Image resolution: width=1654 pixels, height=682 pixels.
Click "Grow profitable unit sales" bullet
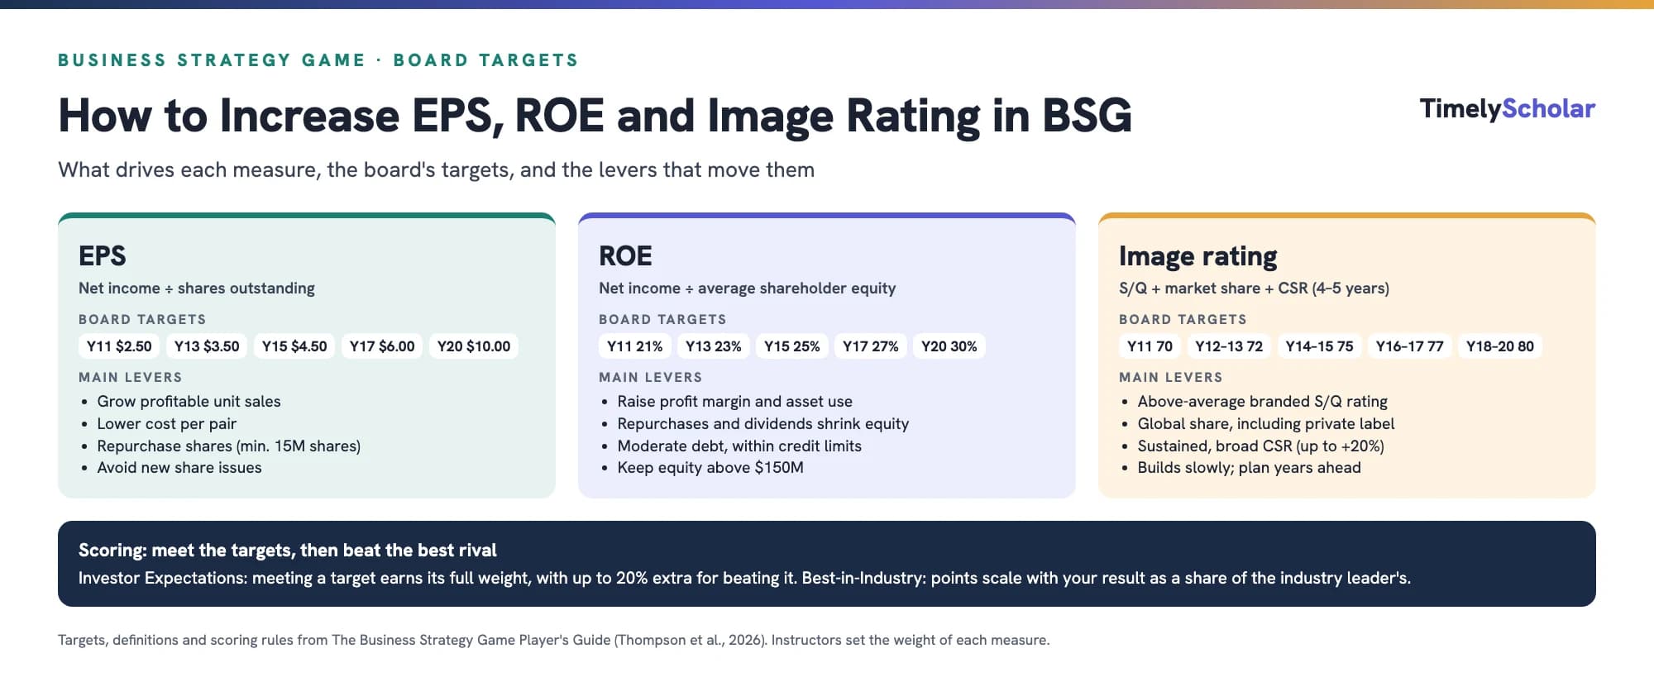click(x=189, y=401)
